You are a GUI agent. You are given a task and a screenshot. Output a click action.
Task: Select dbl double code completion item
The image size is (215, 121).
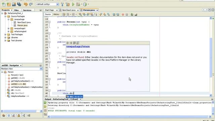[75, 96]
